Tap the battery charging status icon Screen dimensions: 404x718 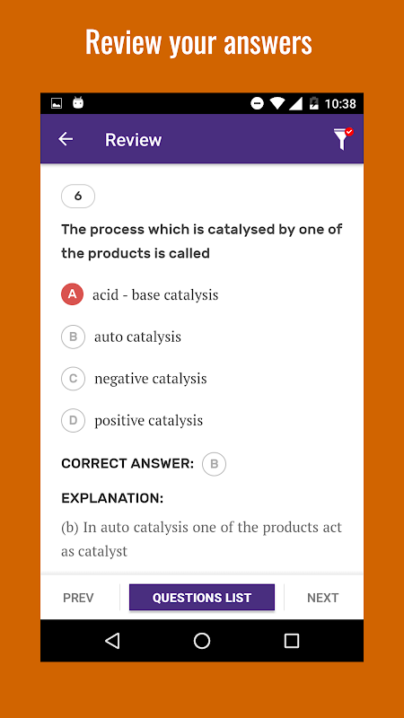point(313,103)
